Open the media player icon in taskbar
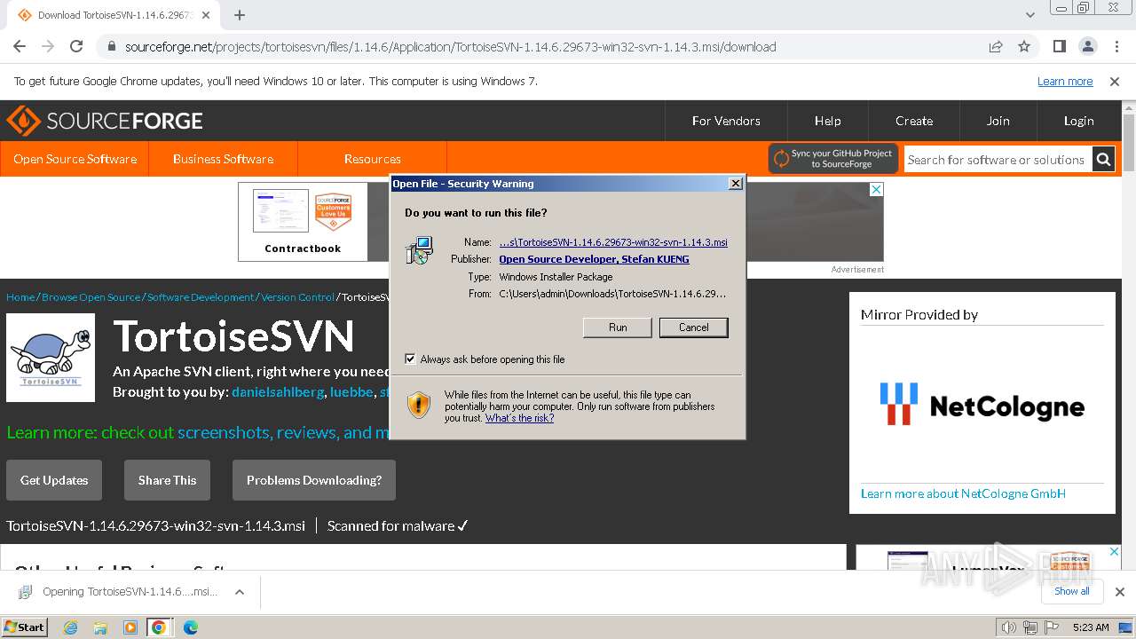The image size is (1136, 639). (x=130, y=627)
